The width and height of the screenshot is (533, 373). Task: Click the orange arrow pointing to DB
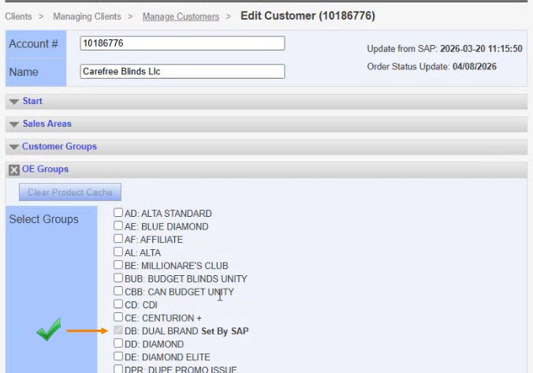coord(87,331)
